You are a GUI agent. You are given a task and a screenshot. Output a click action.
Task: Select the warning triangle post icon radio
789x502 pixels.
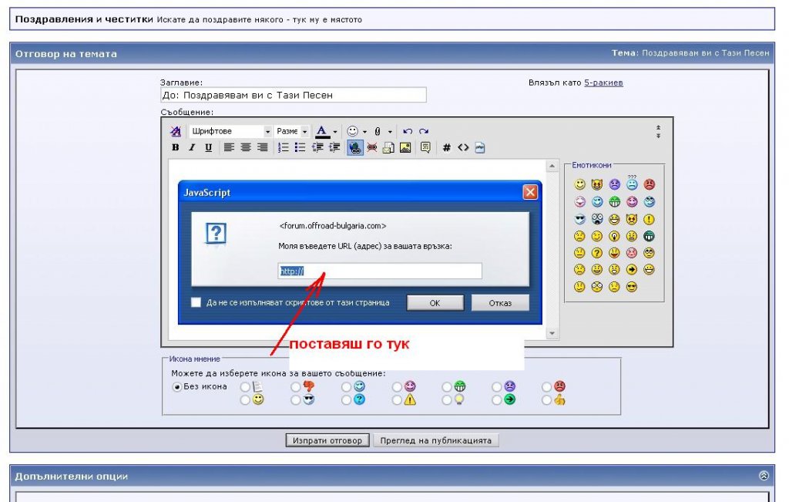pyautogui.click(x=397, y=400)
